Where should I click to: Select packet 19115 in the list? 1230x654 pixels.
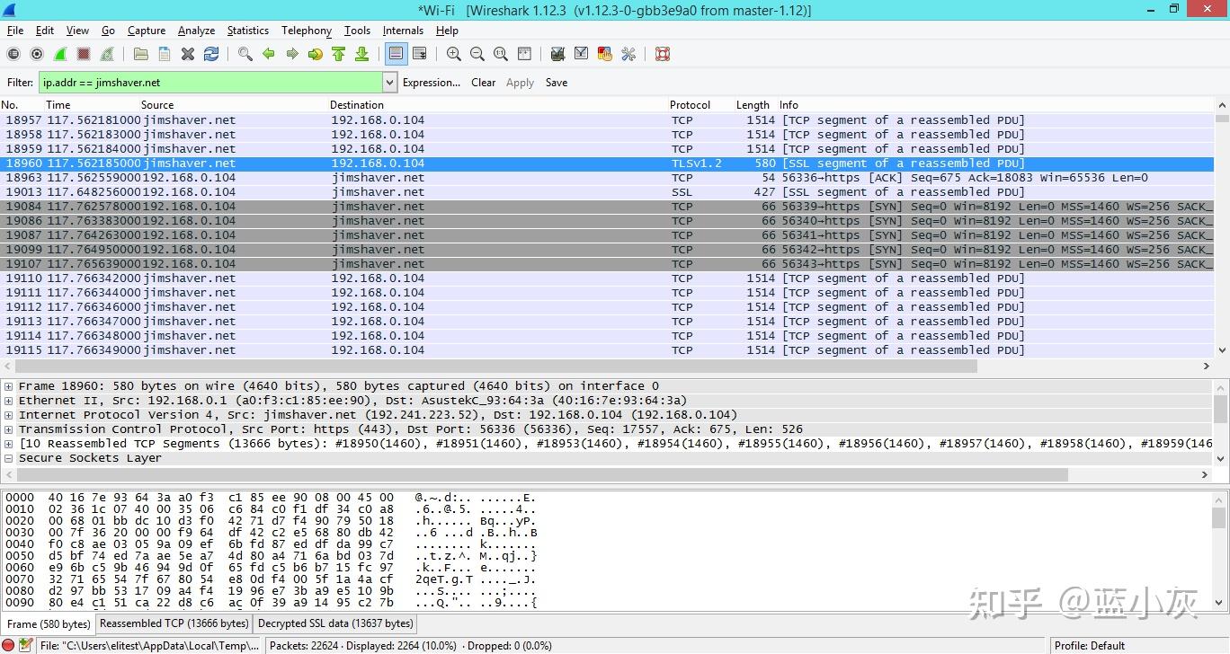[x=607, y=350]
